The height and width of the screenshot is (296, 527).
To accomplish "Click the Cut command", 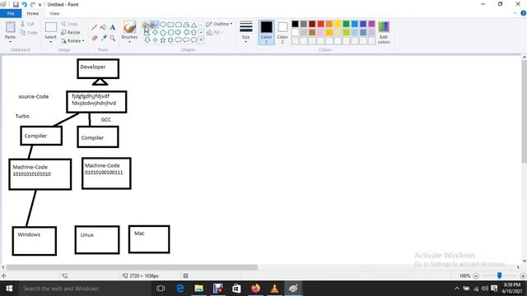I will pos(27,24).
